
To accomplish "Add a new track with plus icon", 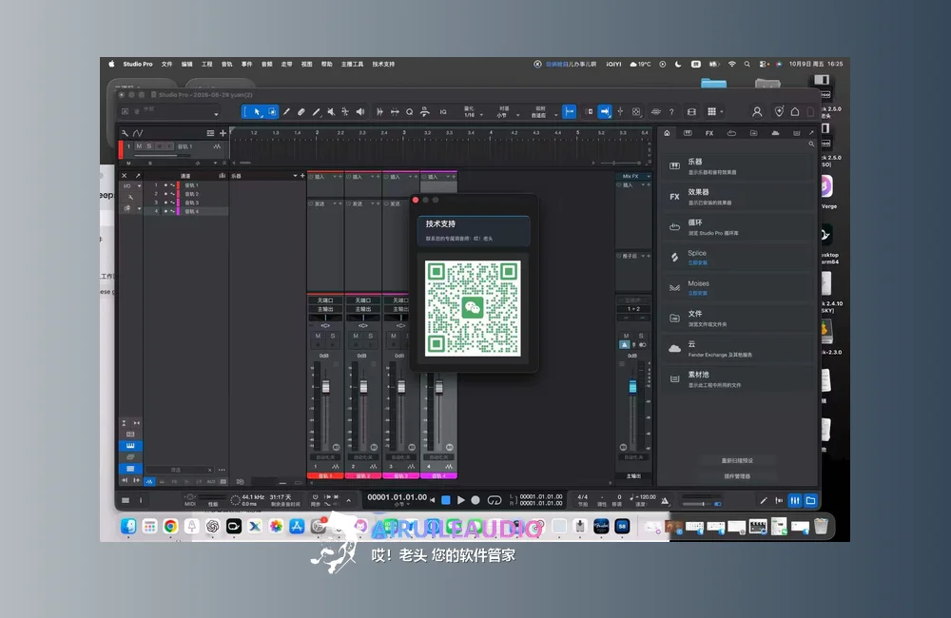I will tap(223, 133).
